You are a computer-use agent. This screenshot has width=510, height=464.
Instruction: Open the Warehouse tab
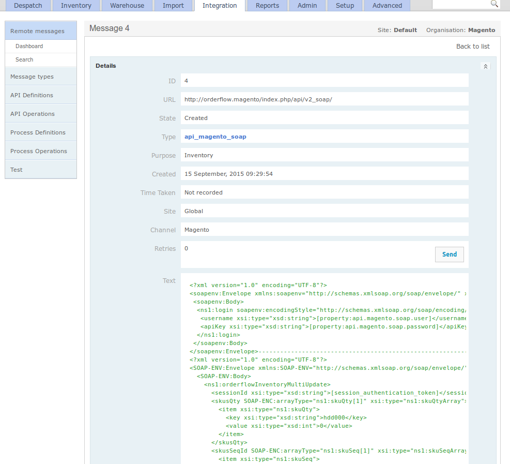[x=127, y=6]
